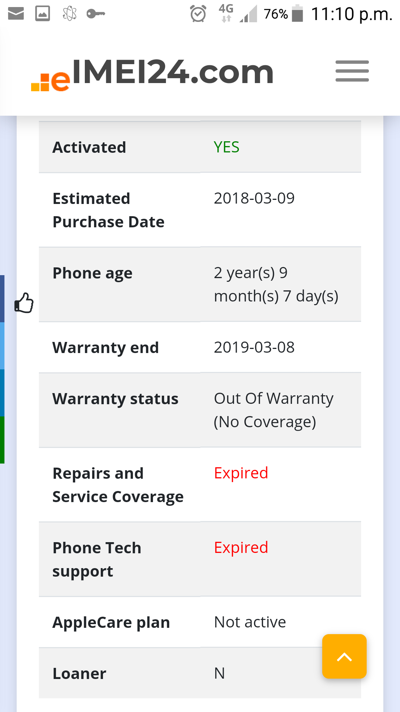Tap the VPN key status icon
The width and height of the screenshot is (400, 712).
click(x=96, y=14)
